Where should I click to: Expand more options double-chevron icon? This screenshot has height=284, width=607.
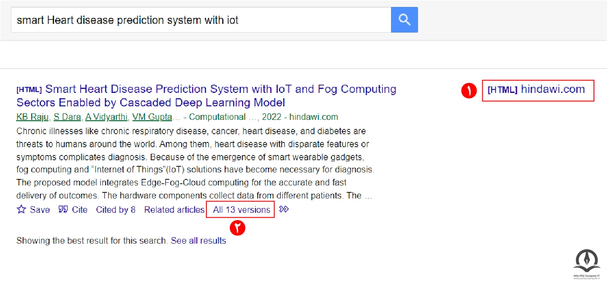point(284,209)
